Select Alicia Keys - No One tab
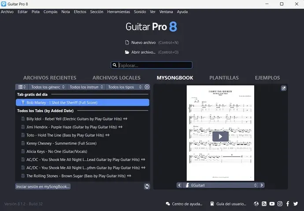Viewport: 304px width, 211px height. coord(82,152)
